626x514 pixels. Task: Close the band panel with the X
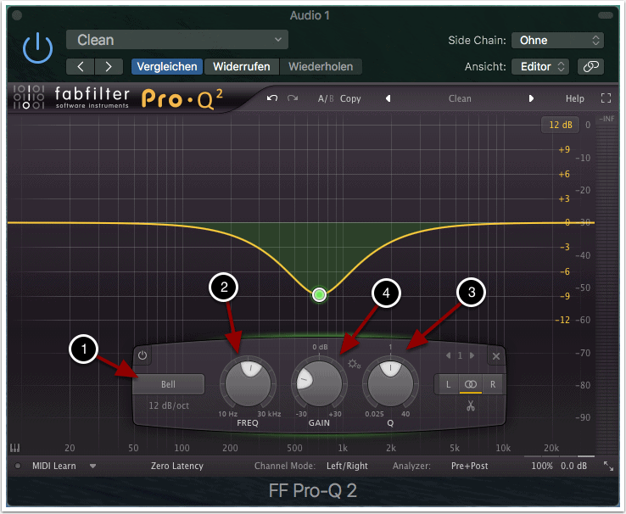click(496, 356)
